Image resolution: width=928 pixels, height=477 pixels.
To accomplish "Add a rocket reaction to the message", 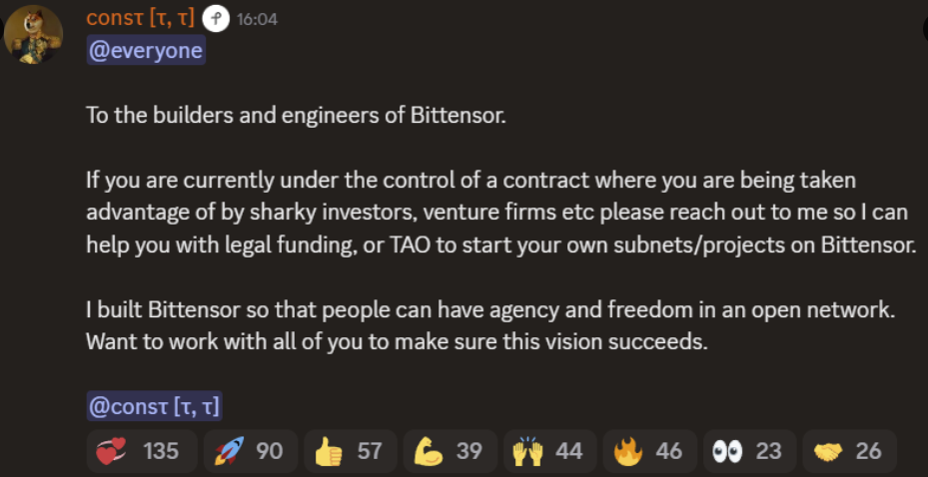I will [248, 451].
